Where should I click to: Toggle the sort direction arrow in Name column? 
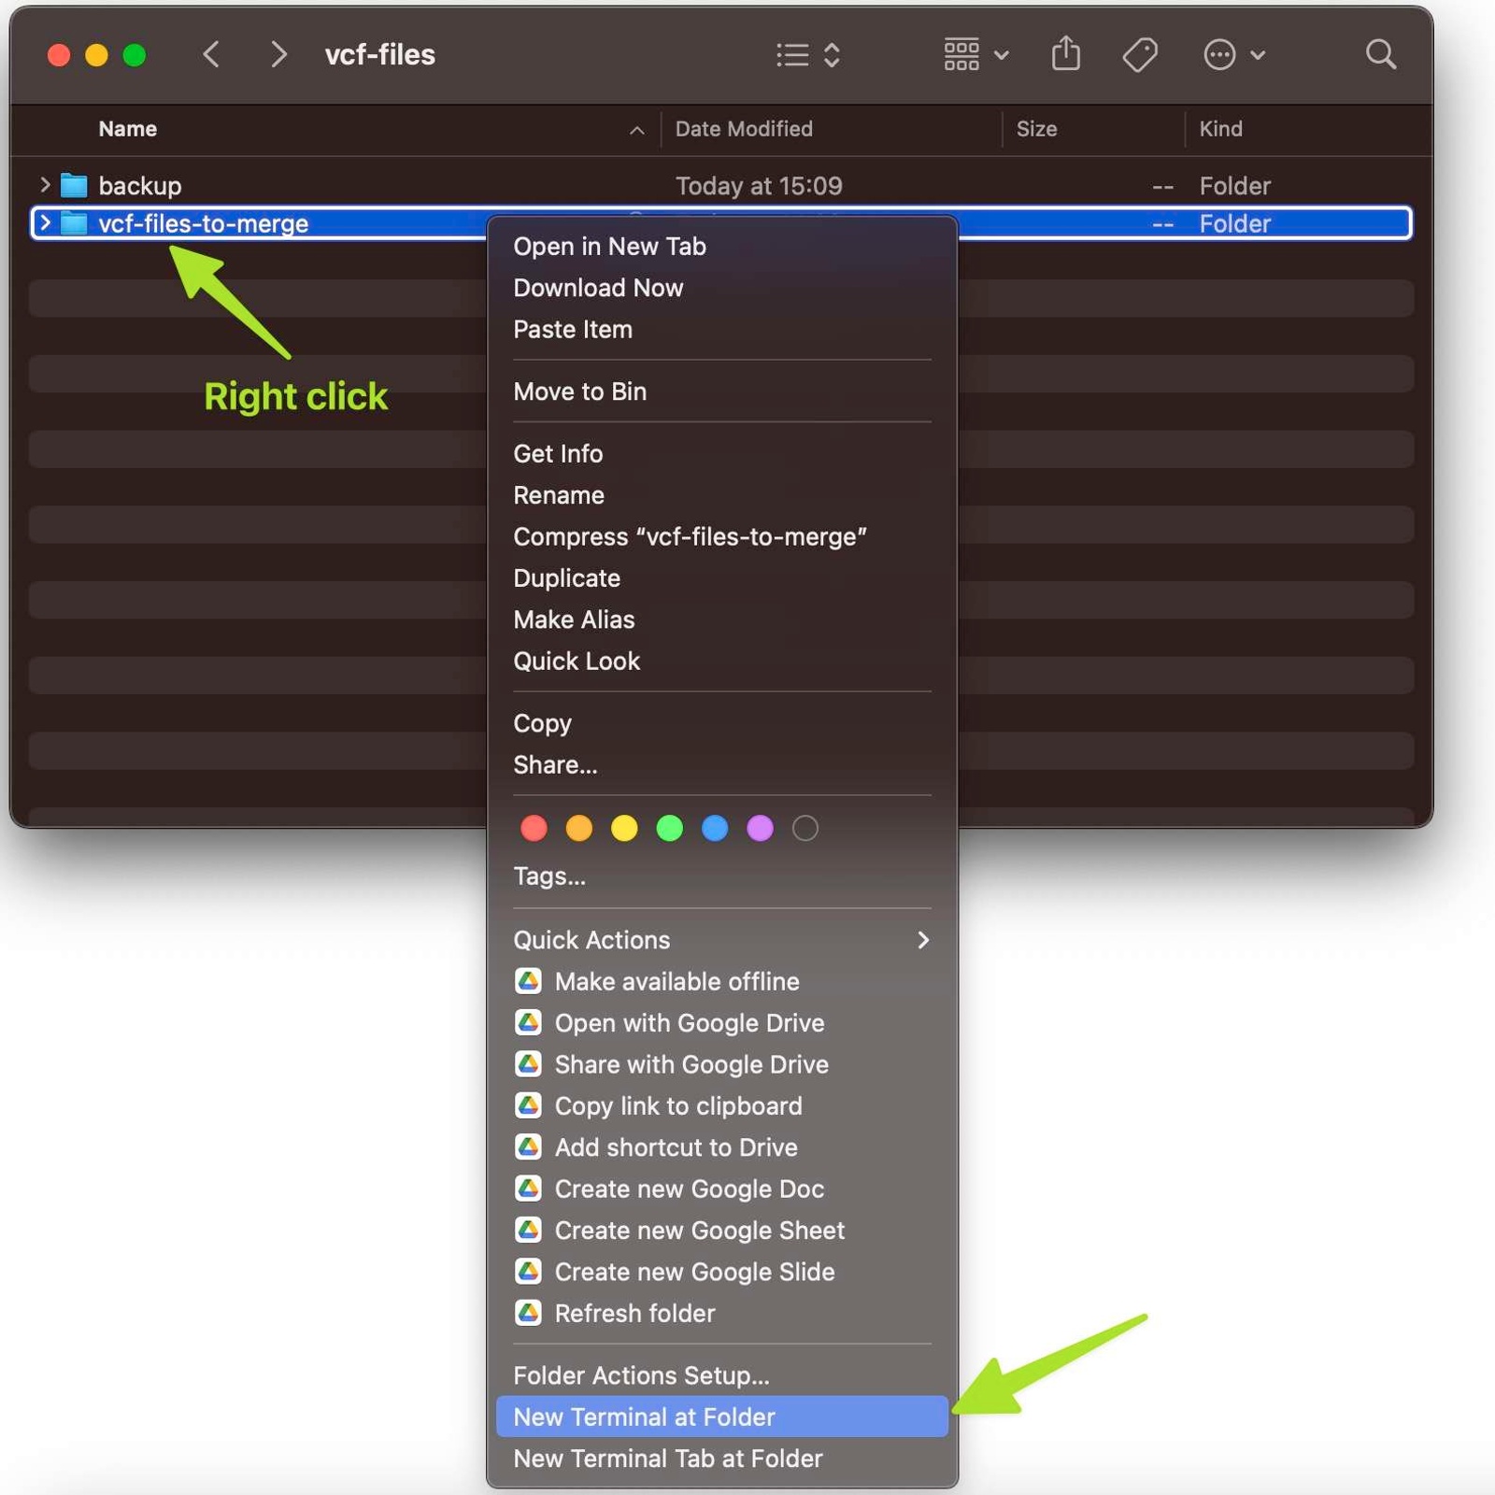point(636,130)
